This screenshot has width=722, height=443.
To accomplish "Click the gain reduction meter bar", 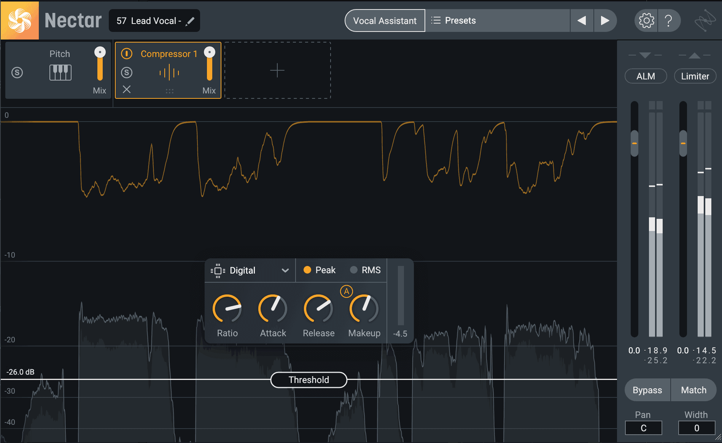I will [401, 295].
